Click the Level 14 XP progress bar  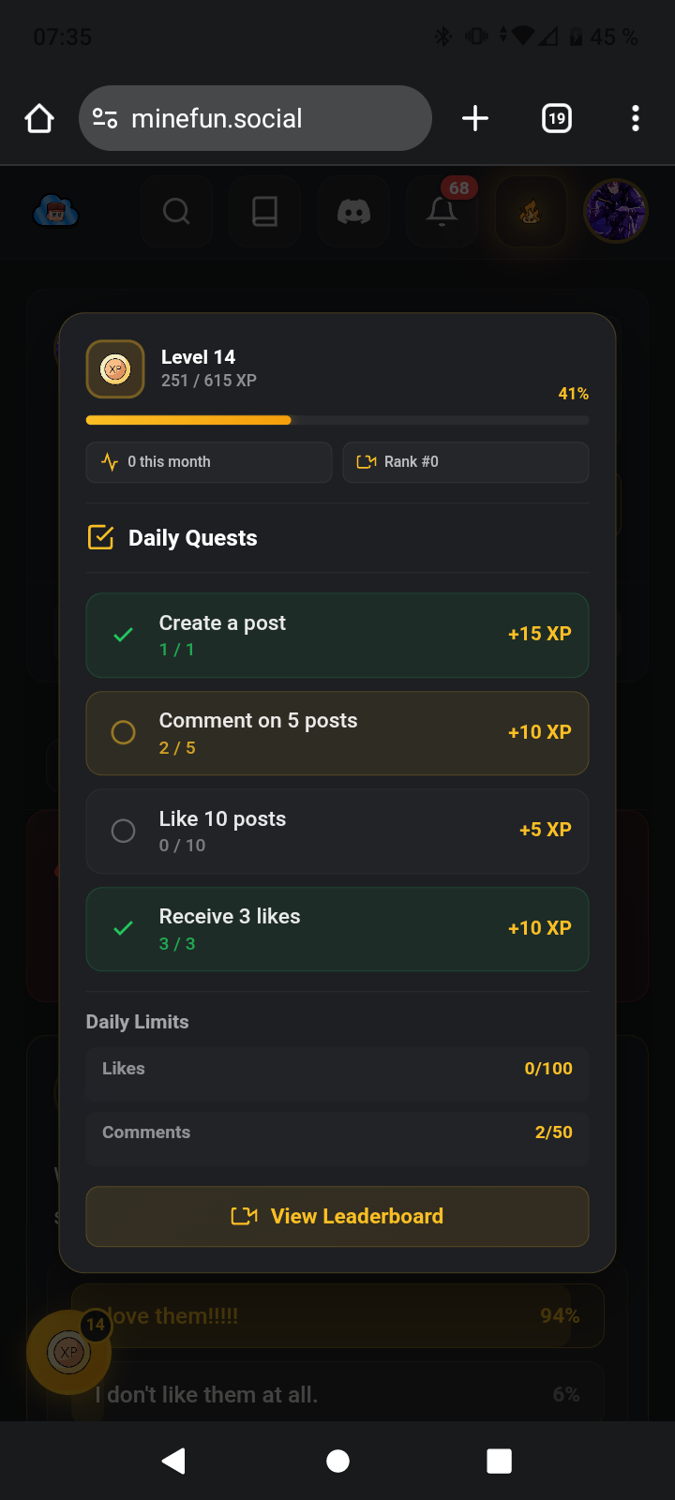337,420
